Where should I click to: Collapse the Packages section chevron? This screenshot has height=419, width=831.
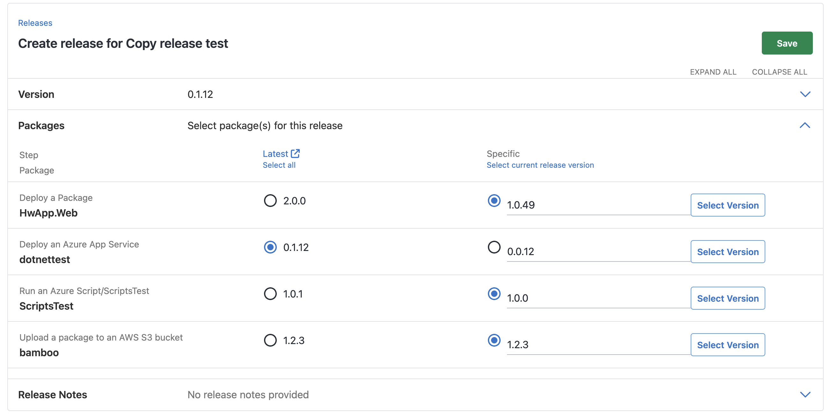coord(805,125)
